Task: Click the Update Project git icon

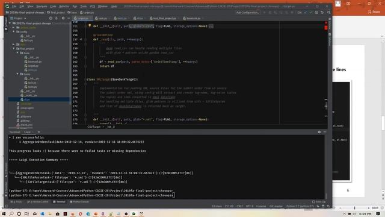Action: (x=306, y=12)
